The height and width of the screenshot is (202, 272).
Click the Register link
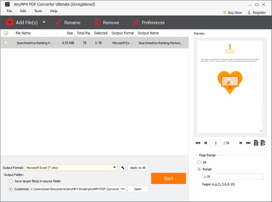click(257, 13)
